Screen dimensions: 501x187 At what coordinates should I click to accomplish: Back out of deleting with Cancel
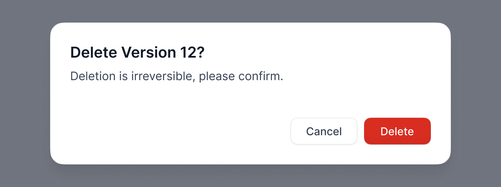tap(324, 131)
